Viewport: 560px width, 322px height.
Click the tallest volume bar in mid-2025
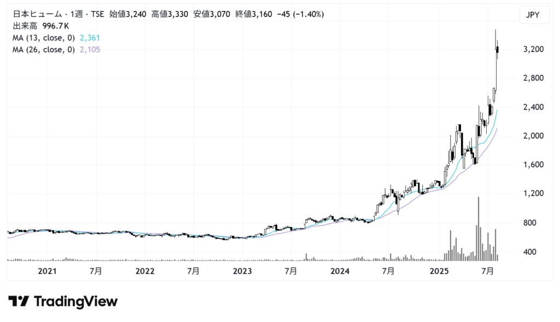point(479,229)
